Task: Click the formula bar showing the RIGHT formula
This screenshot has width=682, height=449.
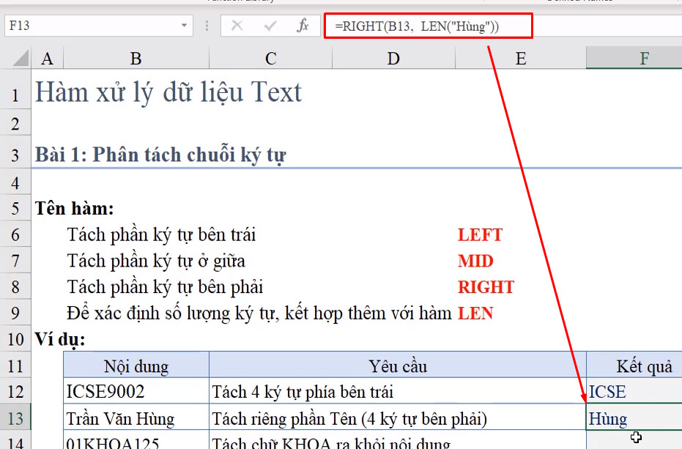Action: click(410, 25)
